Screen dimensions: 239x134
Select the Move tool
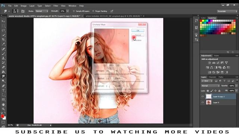pyautogui.click(x=3, y=21)
